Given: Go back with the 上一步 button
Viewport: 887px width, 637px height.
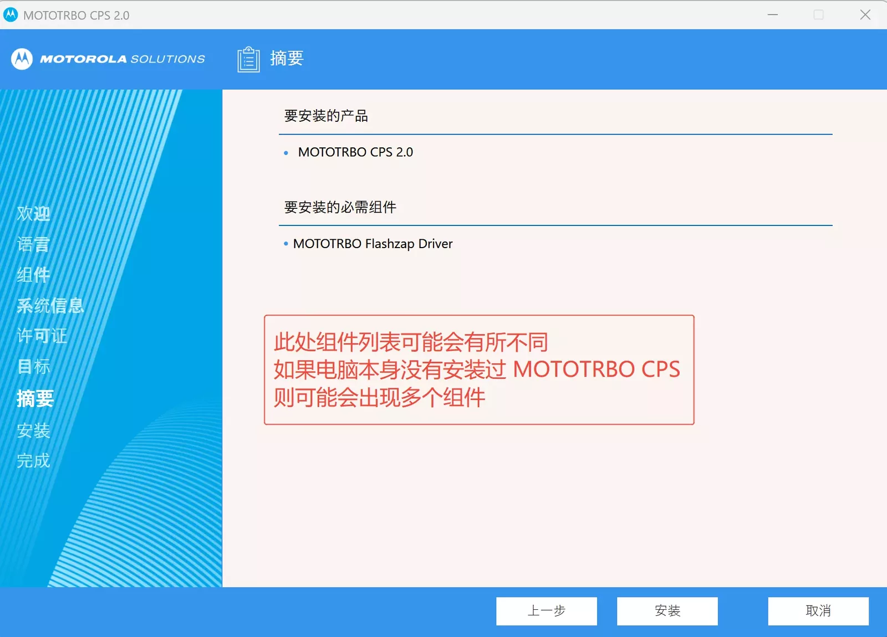Looking at the screenshot, I should pos(546,611).
